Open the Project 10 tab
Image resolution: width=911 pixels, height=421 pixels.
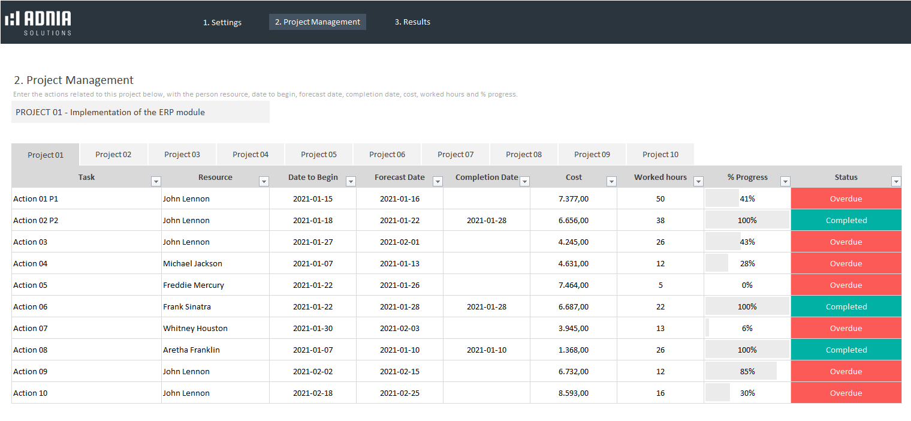tap(660, 154)
